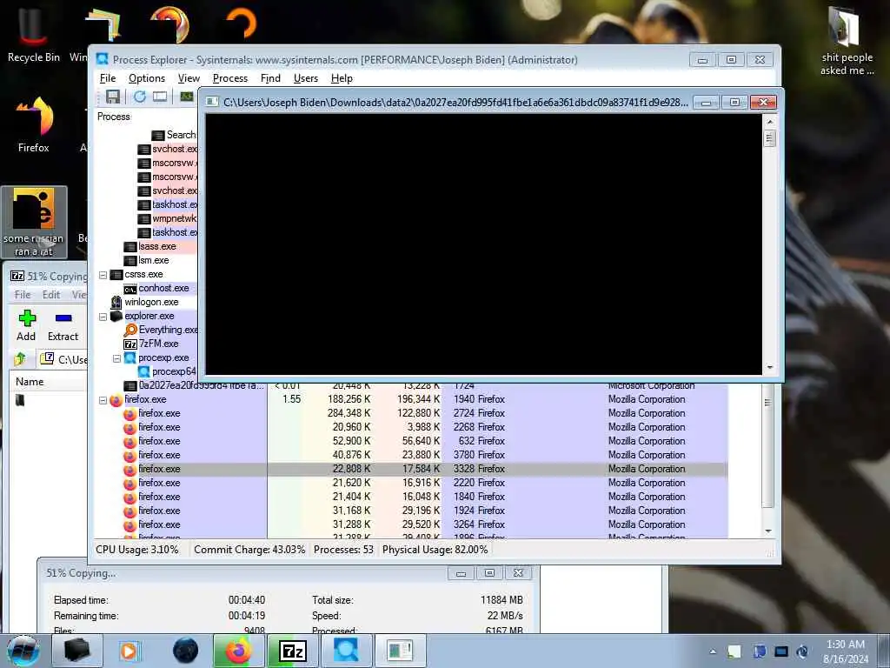Click the dark globe taskbar icon
Image resolution: width=890 pixels, height=668 pixels.
[186, 651]
